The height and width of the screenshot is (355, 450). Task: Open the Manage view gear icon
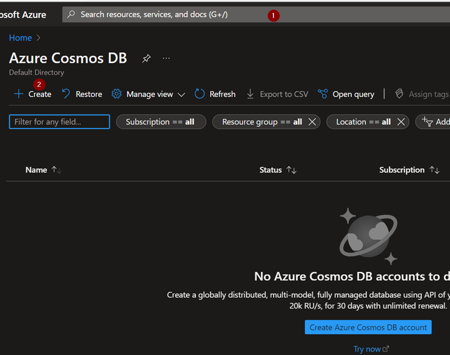pos(116,94)
